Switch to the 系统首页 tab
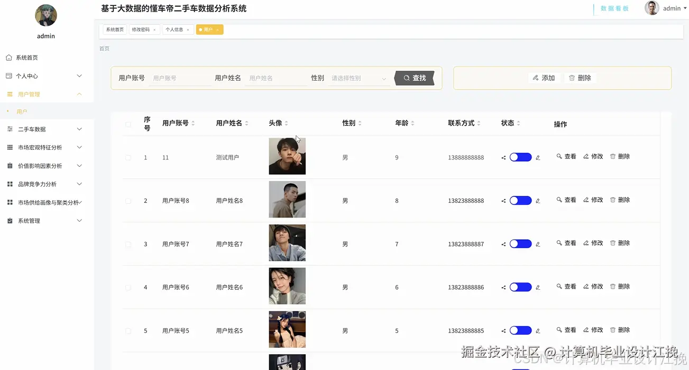This screenshot has height=370, width=689. (x=115, y=30)
